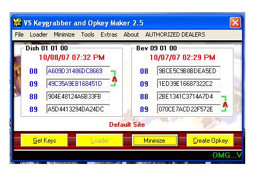The width and height of the screenshot is (267, 191).
Task: Open the File menu
Action: click(19, 34)
